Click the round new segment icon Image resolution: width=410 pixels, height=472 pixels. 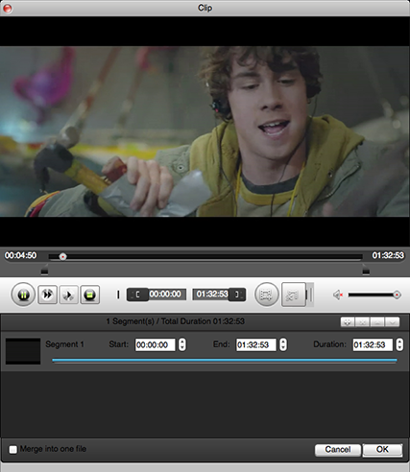click(x=266, y=295)
